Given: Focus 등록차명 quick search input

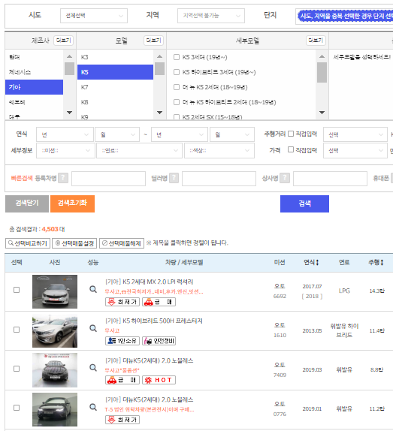Looking at the screenshot, I should click(x=108, y=179).
